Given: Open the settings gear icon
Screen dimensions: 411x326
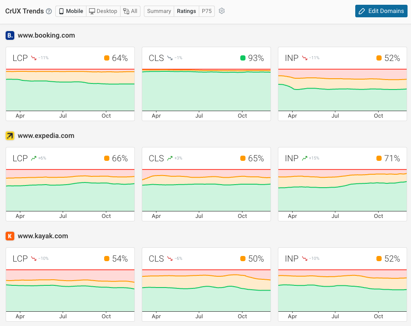Looking at the screenshot, I should tap(222, 11).
